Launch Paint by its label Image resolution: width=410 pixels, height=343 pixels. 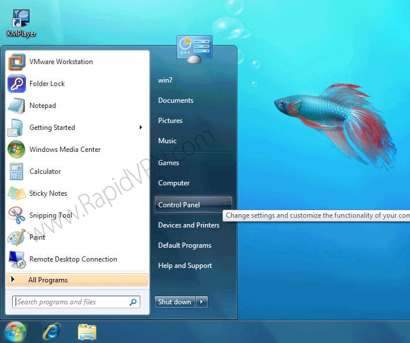coord(37,237)
